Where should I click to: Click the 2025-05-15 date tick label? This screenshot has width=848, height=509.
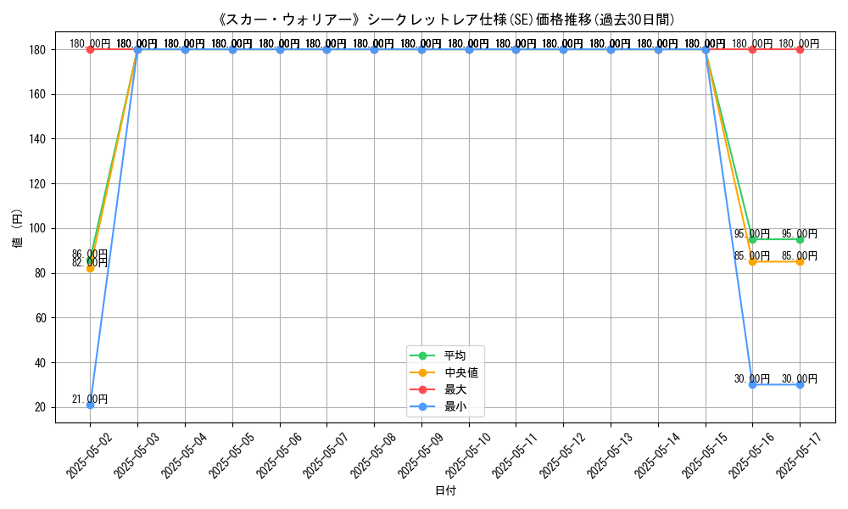pyautogui.click(x=704, y=456)
